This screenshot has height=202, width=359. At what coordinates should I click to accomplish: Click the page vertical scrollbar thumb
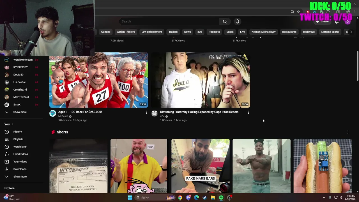(357, 66)
